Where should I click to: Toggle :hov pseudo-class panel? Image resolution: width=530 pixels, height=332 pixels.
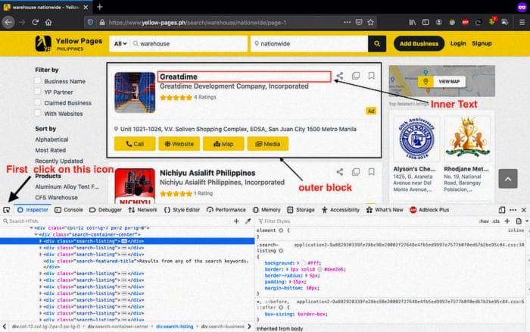(x=484, y=221)
